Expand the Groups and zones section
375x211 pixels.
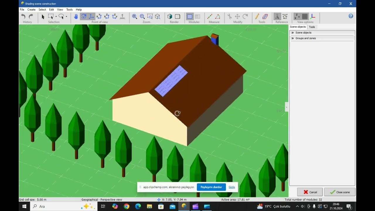click(322, 38)
